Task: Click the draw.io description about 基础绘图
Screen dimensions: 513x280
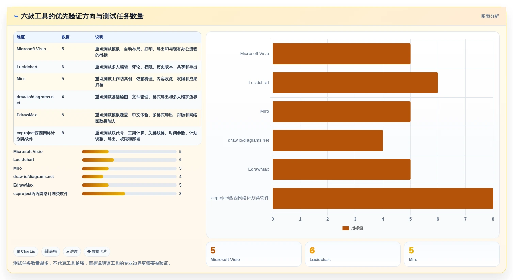Action: pos(146,97)
